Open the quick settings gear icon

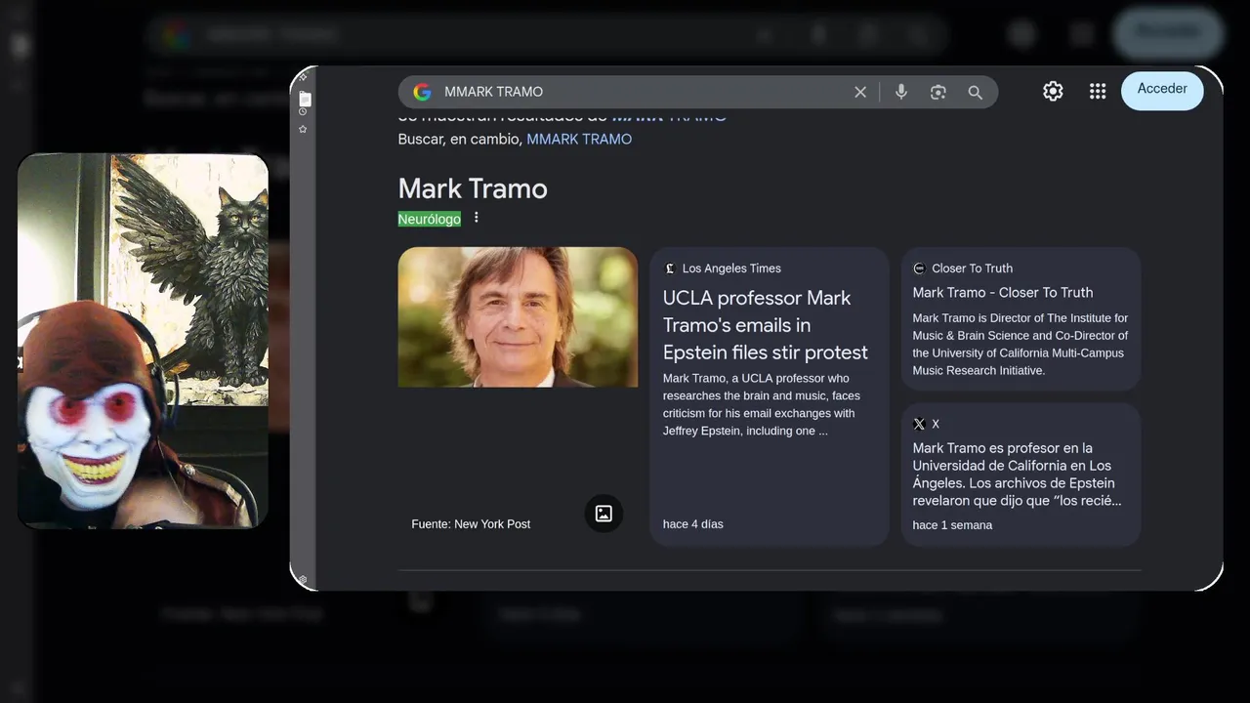1053,91
